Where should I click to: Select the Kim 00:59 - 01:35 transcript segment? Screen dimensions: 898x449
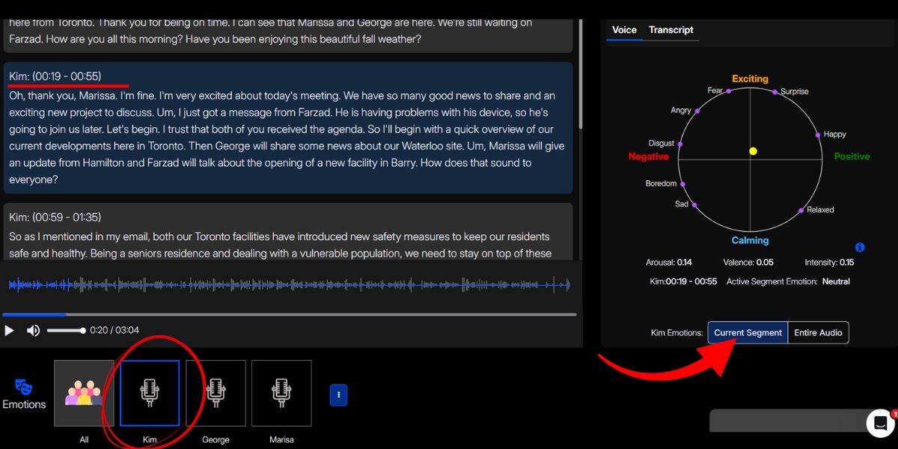[x=288, y=231]
